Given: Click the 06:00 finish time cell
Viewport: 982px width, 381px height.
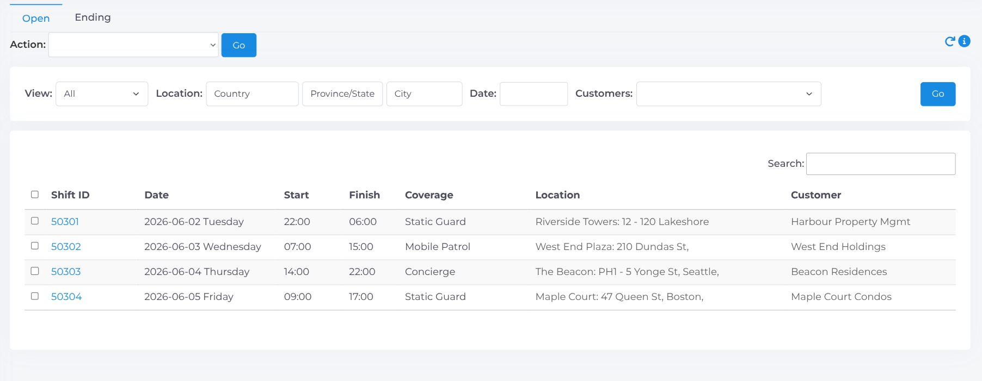Looking at the screenshot, I should point(363,222).
